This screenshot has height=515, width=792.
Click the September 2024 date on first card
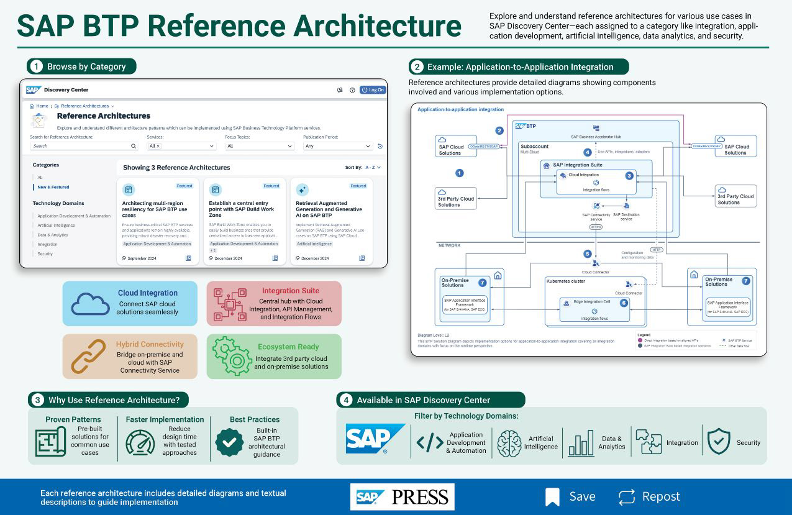(x=142, y=258)
